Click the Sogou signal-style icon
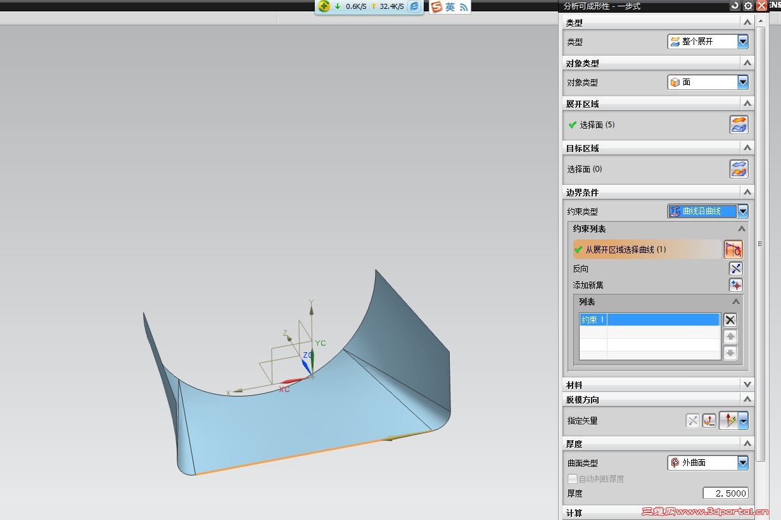This screenshot has height=520, width=781. click(464, 7)
